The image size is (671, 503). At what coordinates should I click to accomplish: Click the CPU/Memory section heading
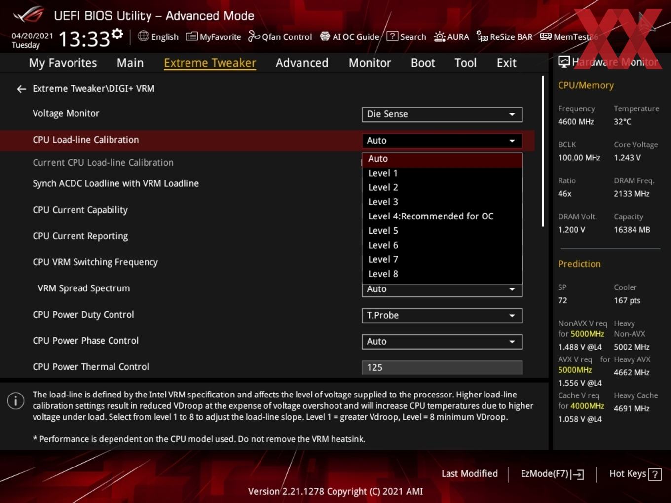(586, 85)
